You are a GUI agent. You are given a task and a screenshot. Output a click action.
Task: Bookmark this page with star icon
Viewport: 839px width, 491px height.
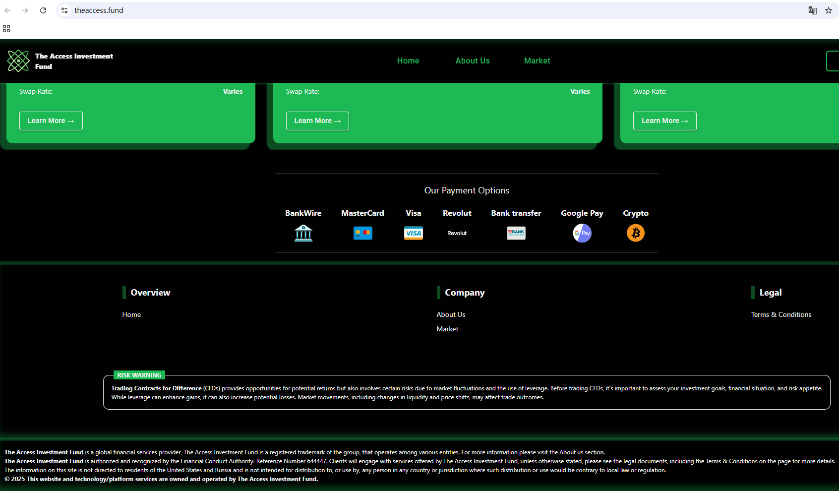point(828,10)
